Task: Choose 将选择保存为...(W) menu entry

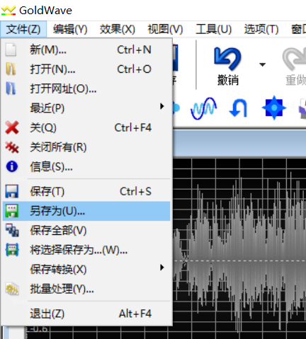Action: tap(86, 250)
